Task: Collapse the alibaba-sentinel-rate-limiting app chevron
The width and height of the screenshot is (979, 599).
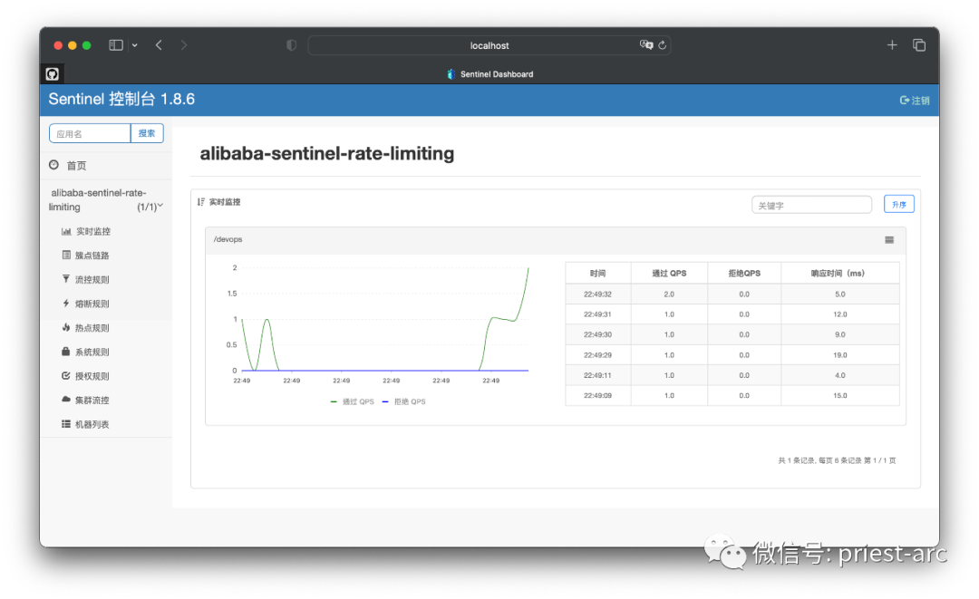Action: pyautogui.click(x=160, y=206)
